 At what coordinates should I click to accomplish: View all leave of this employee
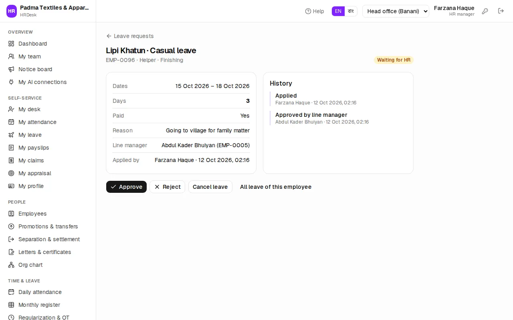click(x=276, y=187)
